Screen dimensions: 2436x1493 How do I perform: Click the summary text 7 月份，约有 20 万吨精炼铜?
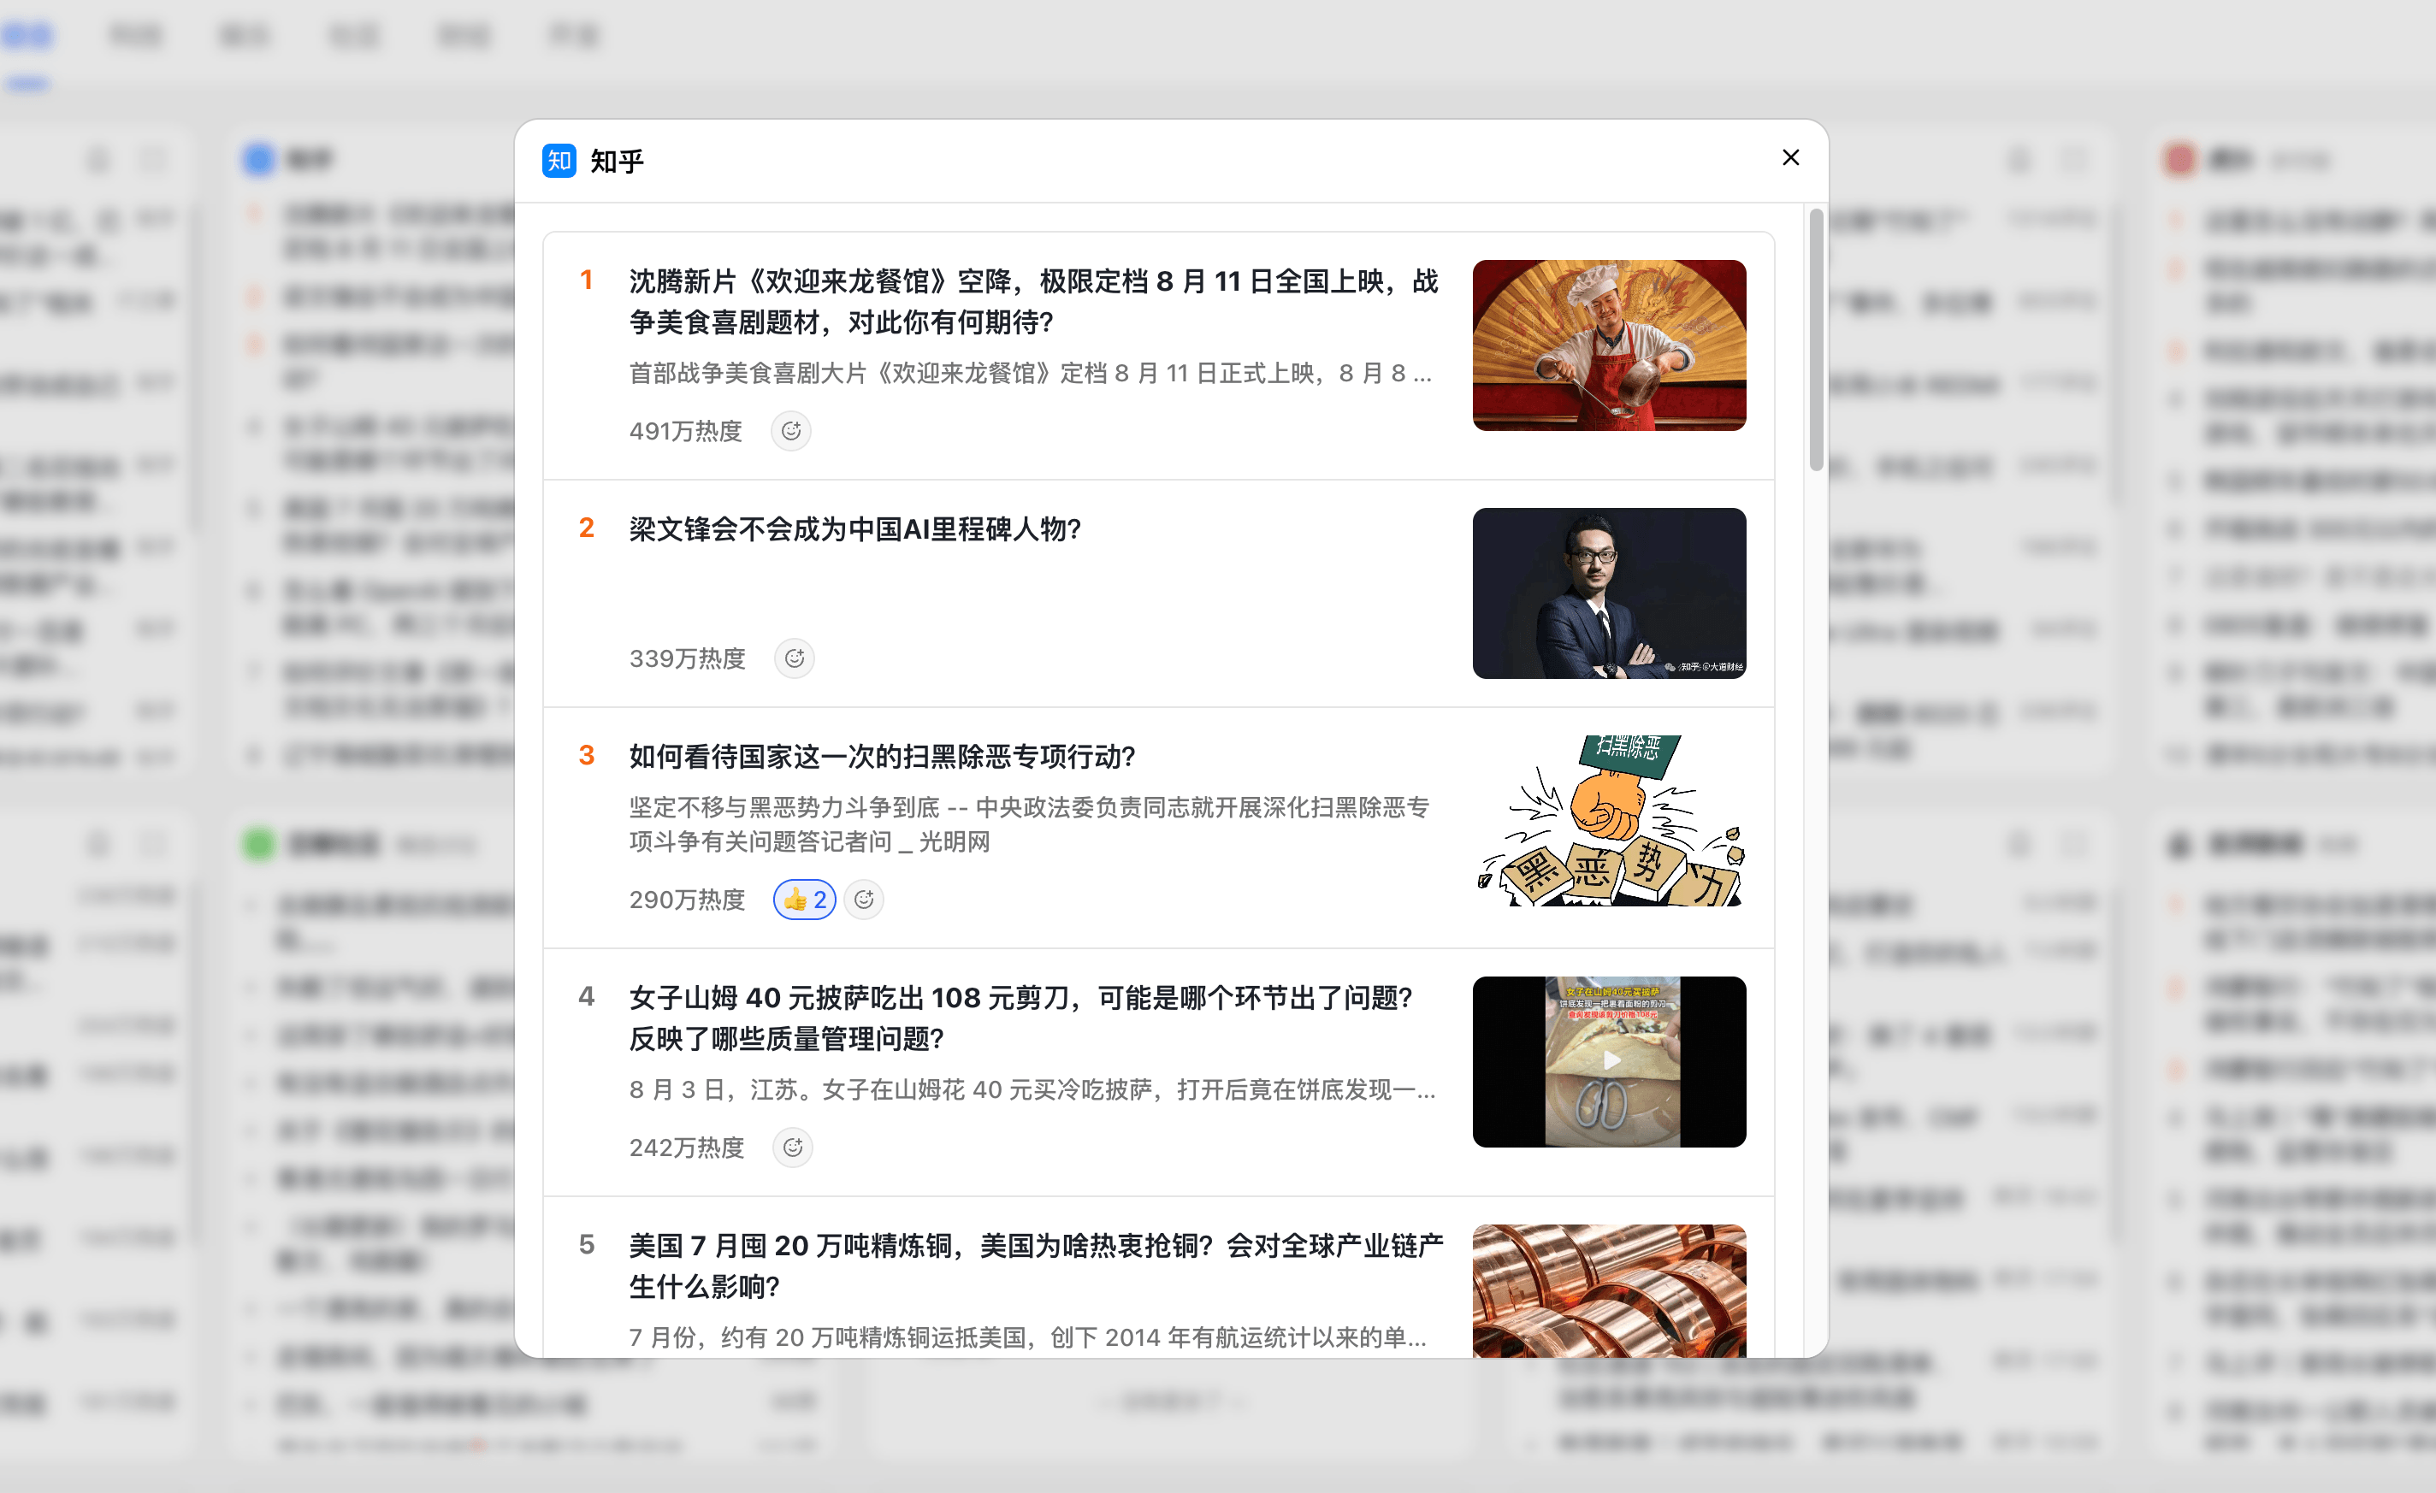(x=1028, y=1338)
